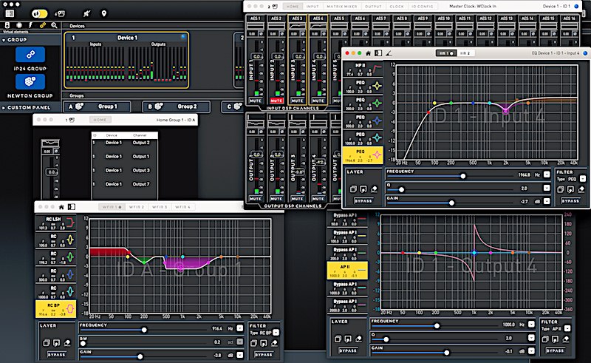Image resolution: width=591 pixels, height=363 pixels.
Task: Click the yellow online toggle in top toolbar
Action: (x=40, y=13)
